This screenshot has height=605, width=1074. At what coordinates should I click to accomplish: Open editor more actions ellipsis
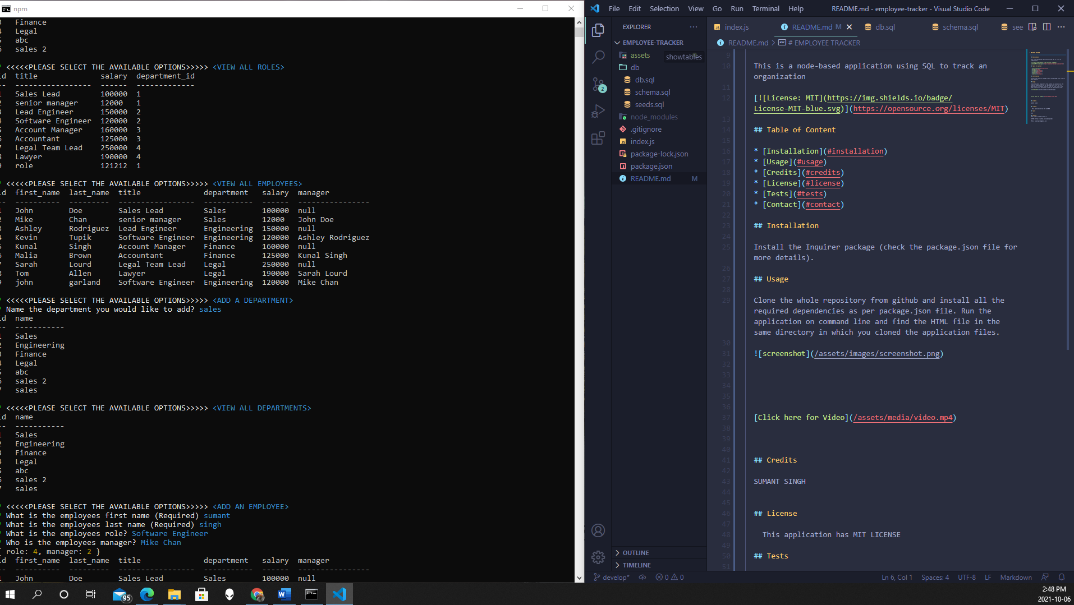point(1061,27)
